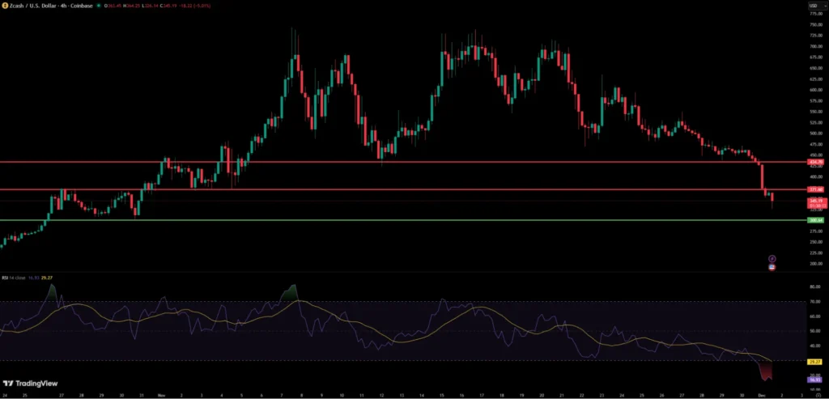
Task: Click the purple lightning event icon
Action: (772, 258)
